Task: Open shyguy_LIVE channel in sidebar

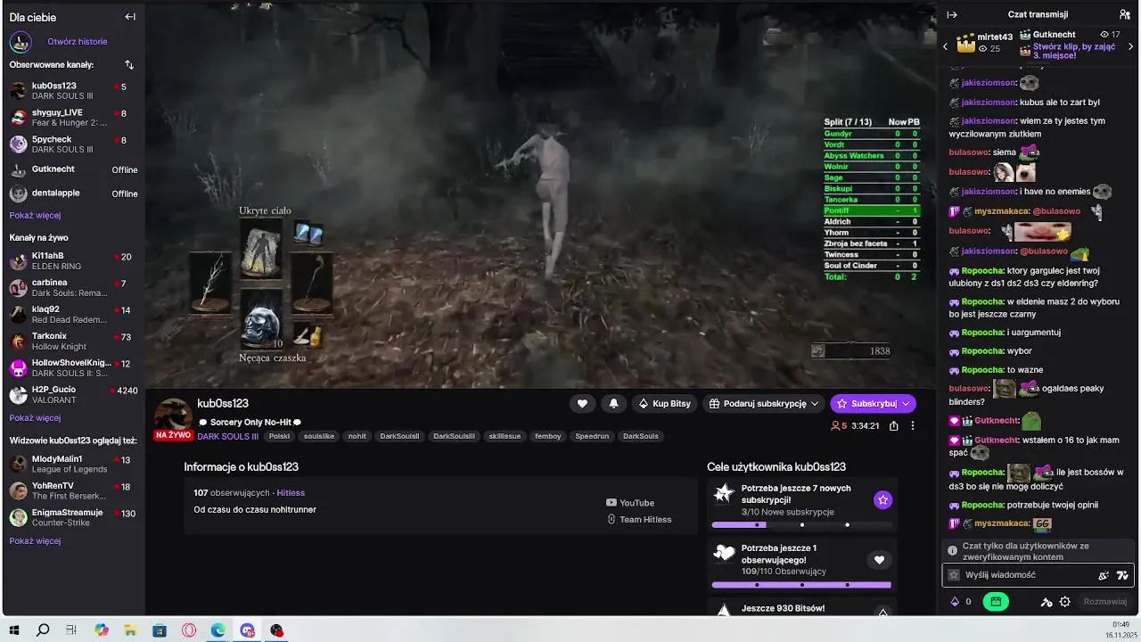Action: click(x=72, y=118)
